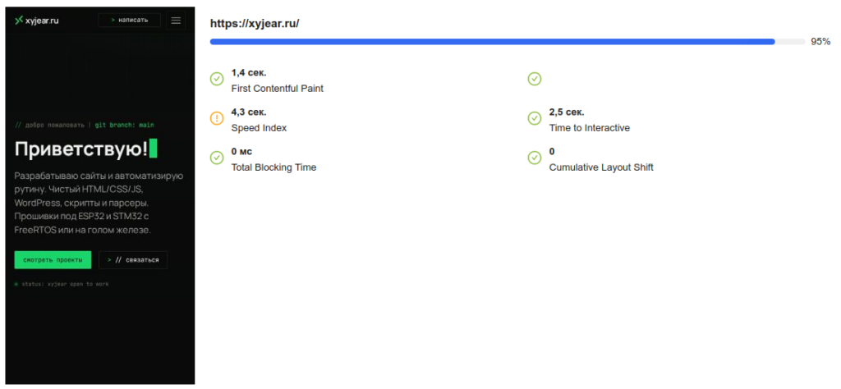
Task: Click the blue 95% progress bar
Action: coord(492,41)
